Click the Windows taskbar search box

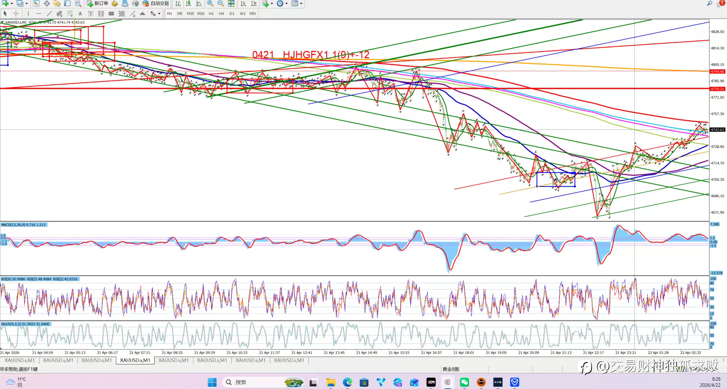(262, 382)
